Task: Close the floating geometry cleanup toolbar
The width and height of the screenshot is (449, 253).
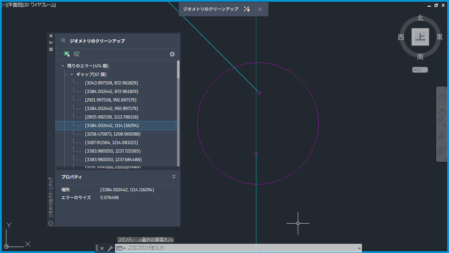Action: click(260, 9)
